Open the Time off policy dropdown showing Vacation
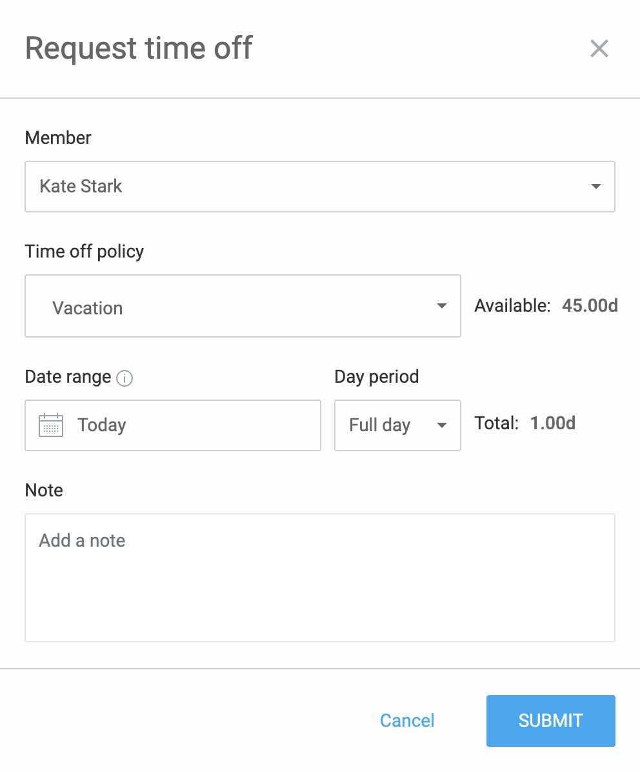This screenshot has width=640, height=772. (243, 306)
